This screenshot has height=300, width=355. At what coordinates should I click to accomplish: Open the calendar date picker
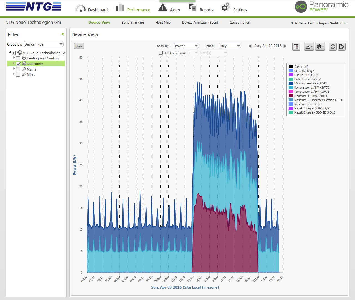pyautogui.click(x=296, y=47)
